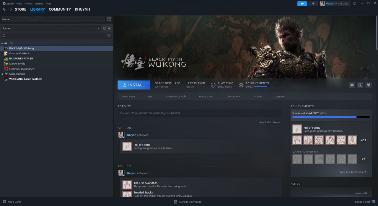This screenshot has width=378, height=206.
Task: Toggle library grid collection view icon
Action: tap(109, 19)
